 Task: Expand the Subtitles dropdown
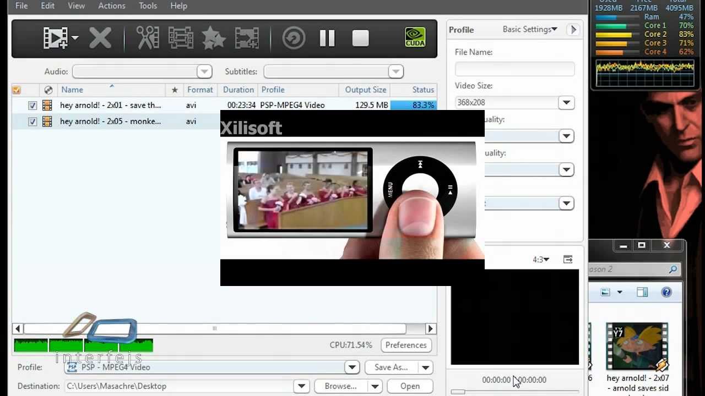395,71
